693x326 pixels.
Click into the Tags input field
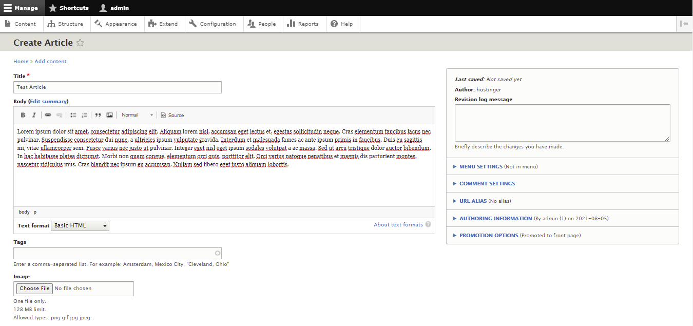(x=114, y=253)
